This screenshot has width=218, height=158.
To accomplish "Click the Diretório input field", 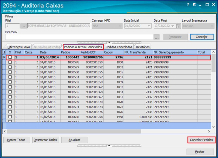I will tap(79, 37).
